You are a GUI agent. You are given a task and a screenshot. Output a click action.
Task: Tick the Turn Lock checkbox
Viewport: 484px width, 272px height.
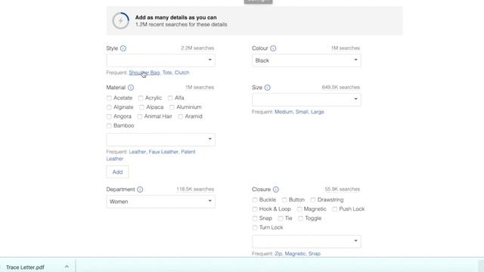pos(255,227)
